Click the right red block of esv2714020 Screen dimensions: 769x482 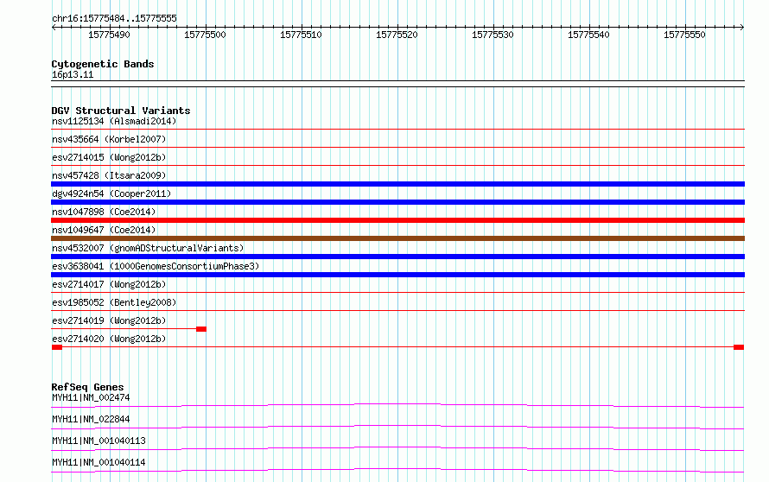(x=739, y=347)
